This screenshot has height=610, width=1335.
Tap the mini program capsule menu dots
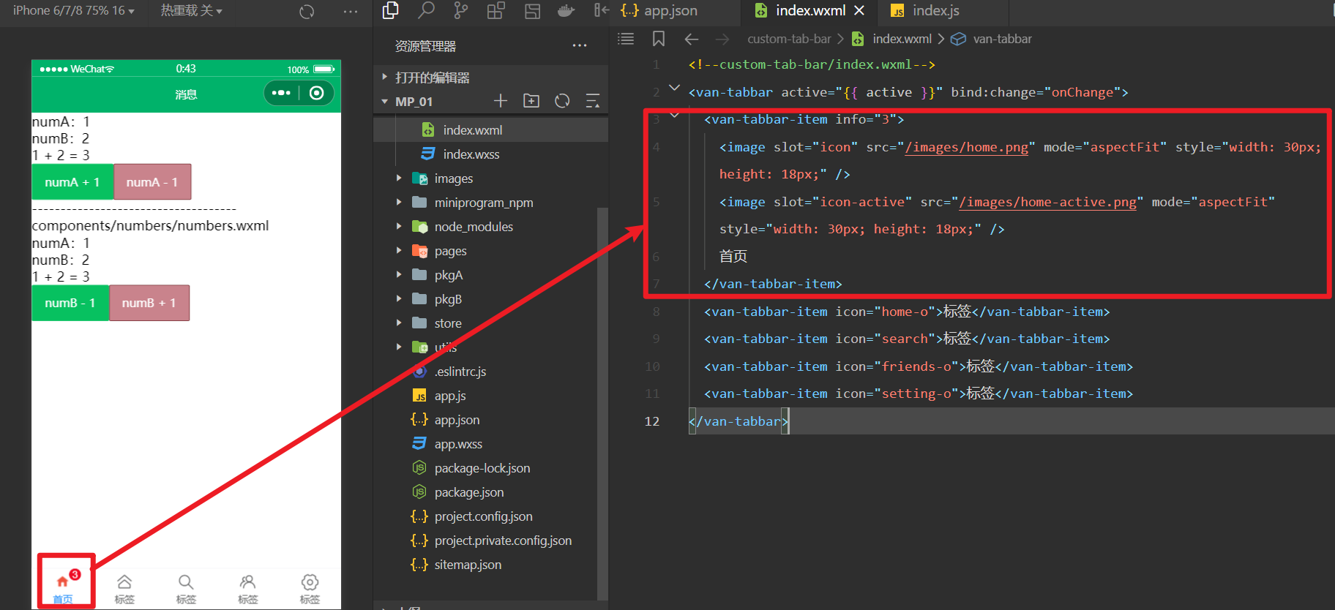pos(281,93)
